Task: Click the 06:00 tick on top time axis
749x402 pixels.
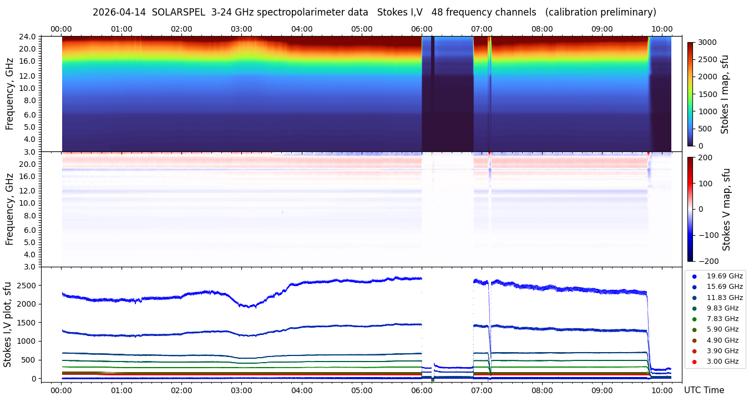Action: coord(422,29)
